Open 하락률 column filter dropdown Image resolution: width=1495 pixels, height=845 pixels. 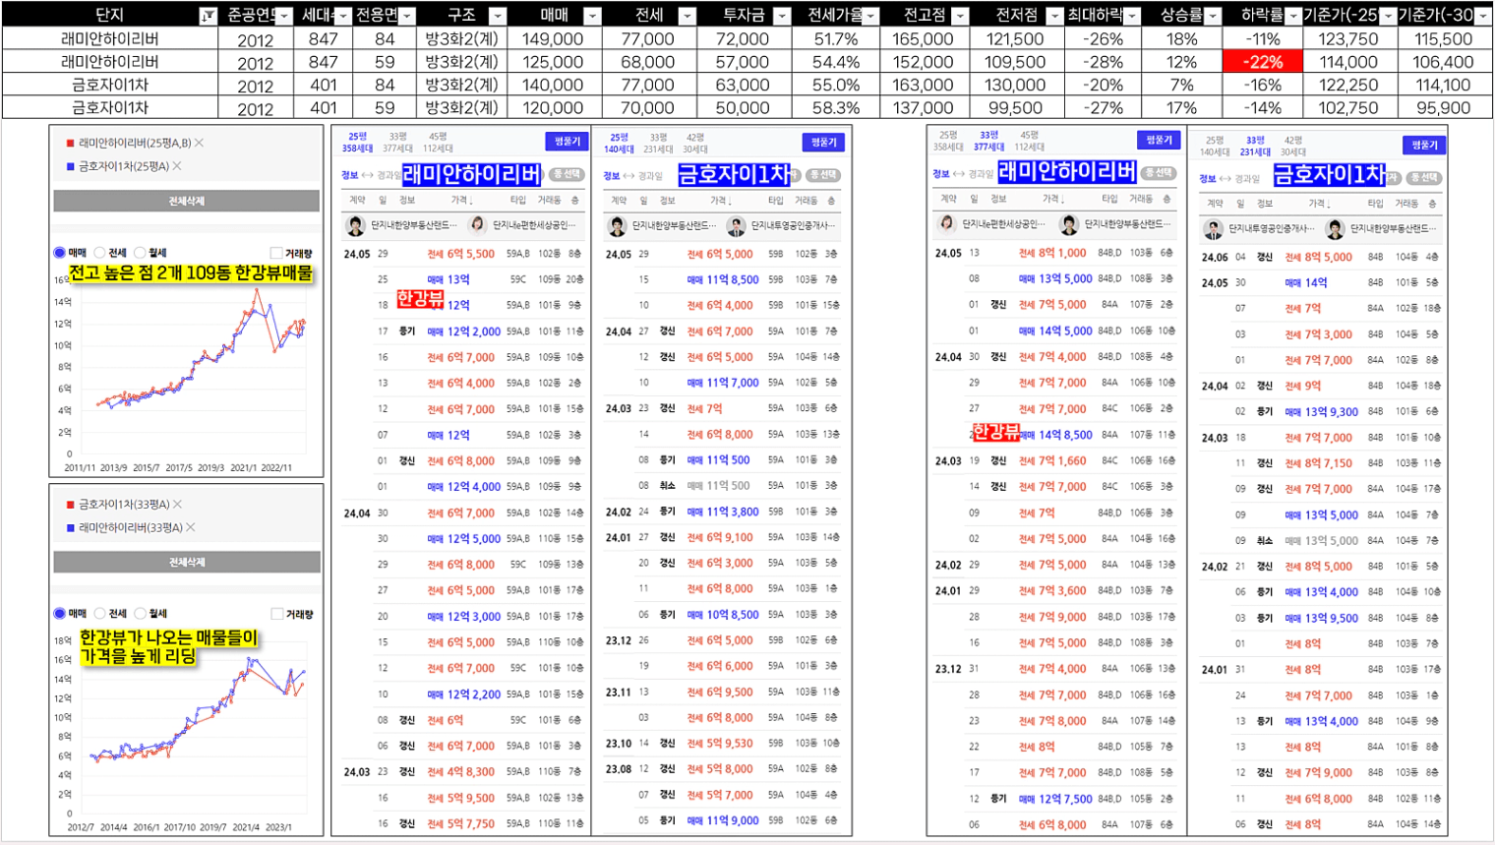[x=1292, y=16]
